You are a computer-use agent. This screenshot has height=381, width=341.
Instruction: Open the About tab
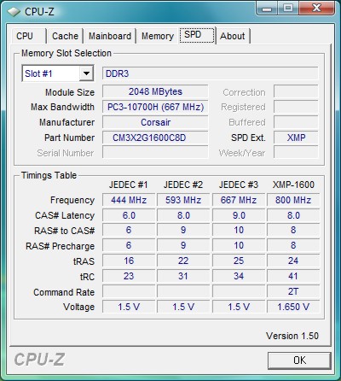(233, 36)
